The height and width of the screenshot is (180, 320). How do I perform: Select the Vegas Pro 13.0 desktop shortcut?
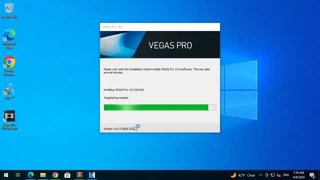9,120
